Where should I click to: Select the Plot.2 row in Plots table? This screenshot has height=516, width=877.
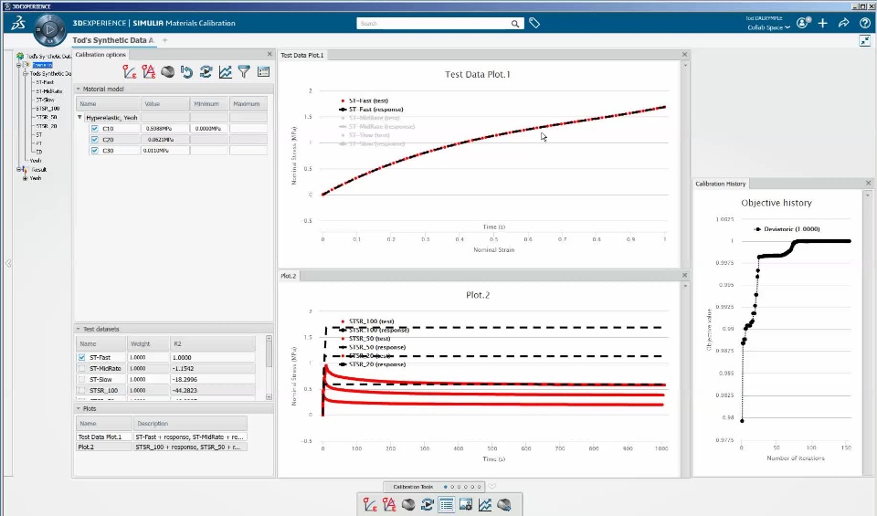tap(161, 448)
